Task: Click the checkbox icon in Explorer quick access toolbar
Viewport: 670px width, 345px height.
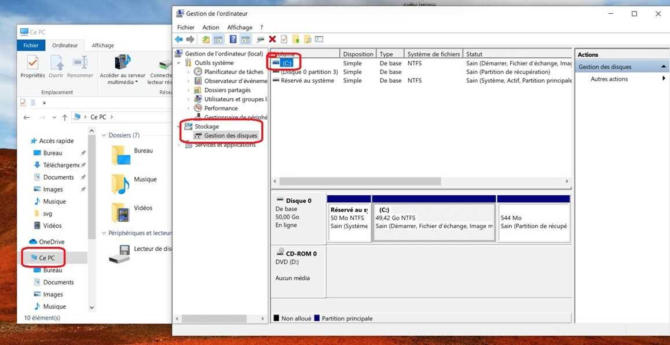Action: click(24, 102)
